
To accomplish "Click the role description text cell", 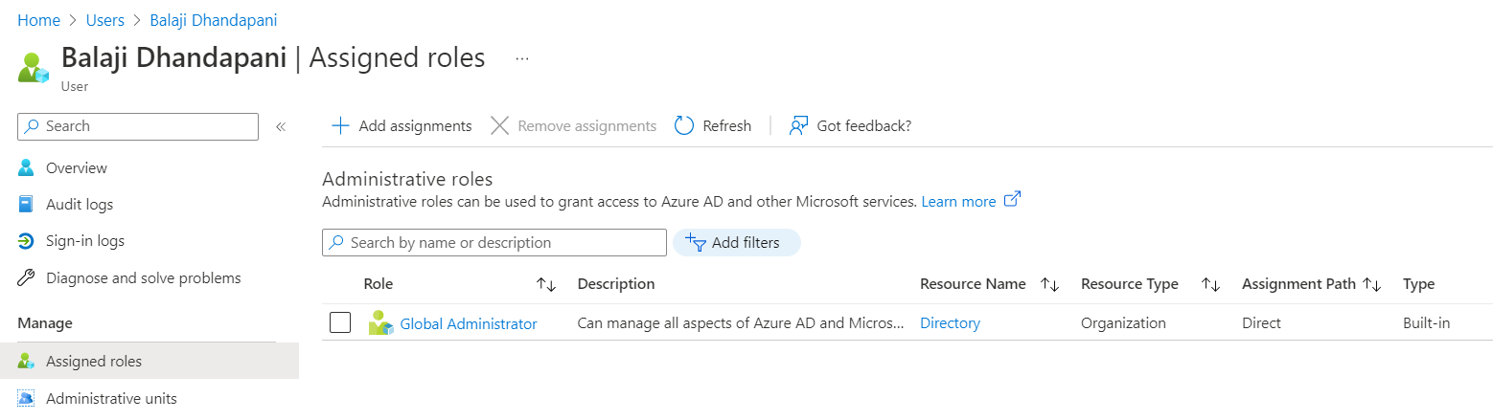I will pos(741,323).
